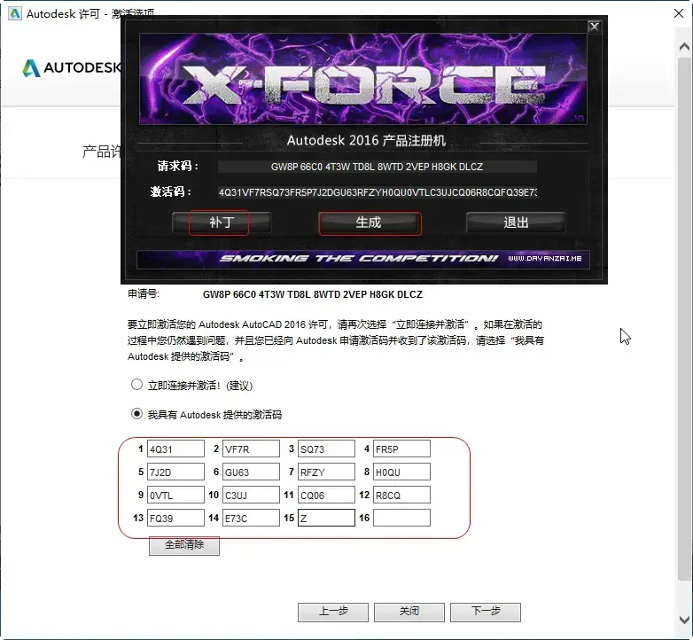
Task: Close the Autodesk license window
Action: coord(679,13)
